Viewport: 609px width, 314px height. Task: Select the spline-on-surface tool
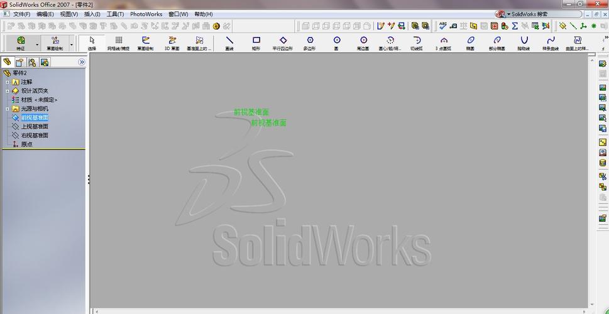(578, 43)
